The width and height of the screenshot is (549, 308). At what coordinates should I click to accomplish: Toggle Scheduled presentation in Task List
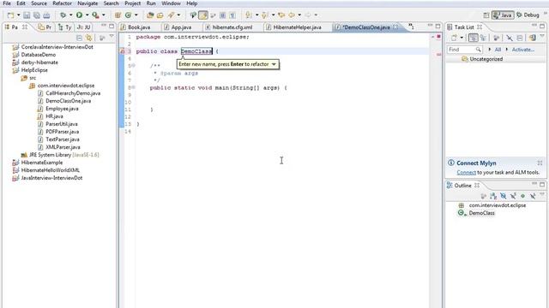(483, 38)
